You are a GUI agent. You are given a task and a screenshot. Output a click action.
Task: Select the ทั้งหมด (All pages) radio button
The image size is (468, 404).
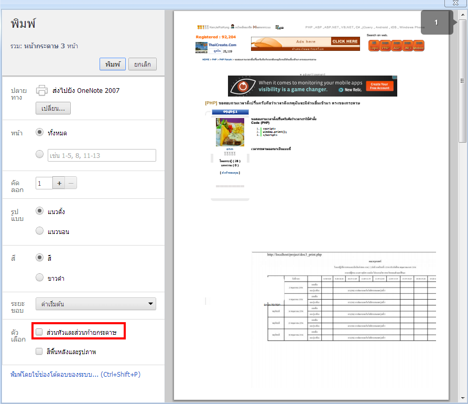click(39, 132)
